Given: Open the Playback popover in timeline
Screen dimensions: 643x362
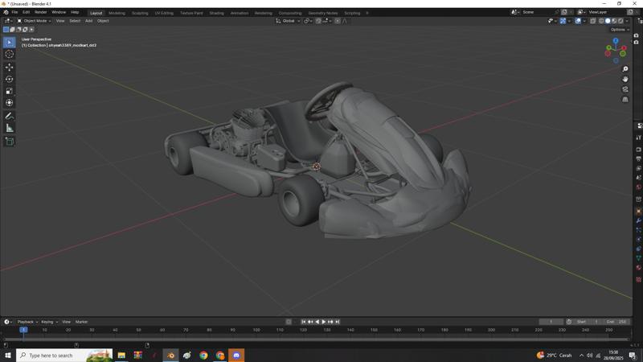Looking at the screenshot, I should (x=27, y=322).
